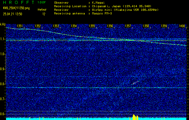Select the observer name K.Nagai
189x120 pixels.
[x=98, y=3]
